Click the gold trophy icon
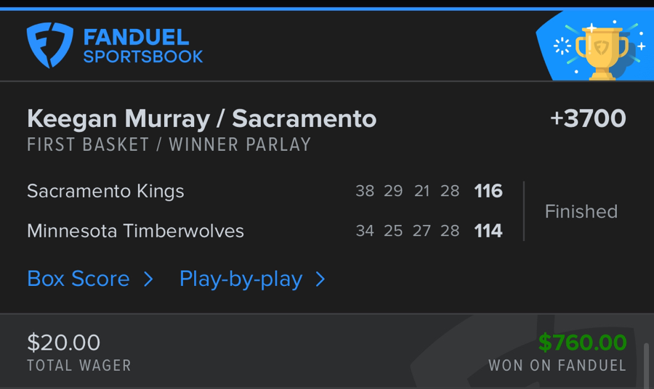This screenshot has height=389, width=654. [x=602, y=48]
